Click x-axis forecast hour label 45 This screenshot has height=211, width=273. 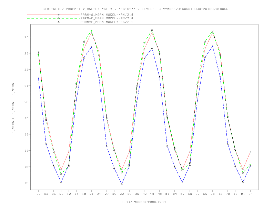click(152, 194)
